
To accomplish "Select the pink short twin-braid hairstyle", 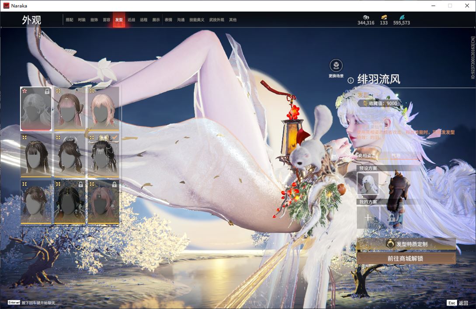I will pyautogui.click(x=103, y=109).
